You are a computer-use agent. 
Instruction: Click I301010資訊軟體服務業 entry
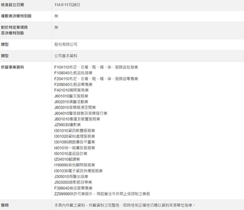coord(75,131)
